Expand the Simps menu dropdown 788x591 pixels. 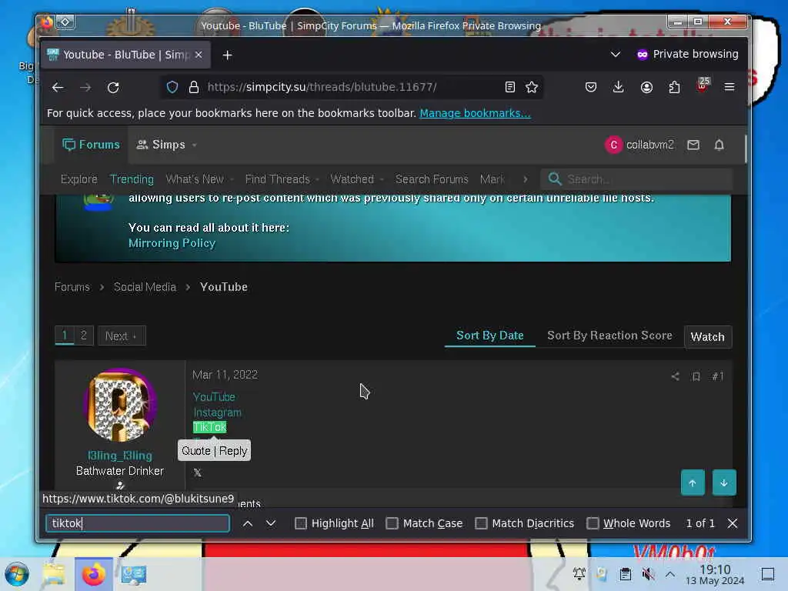coord(195,145)
